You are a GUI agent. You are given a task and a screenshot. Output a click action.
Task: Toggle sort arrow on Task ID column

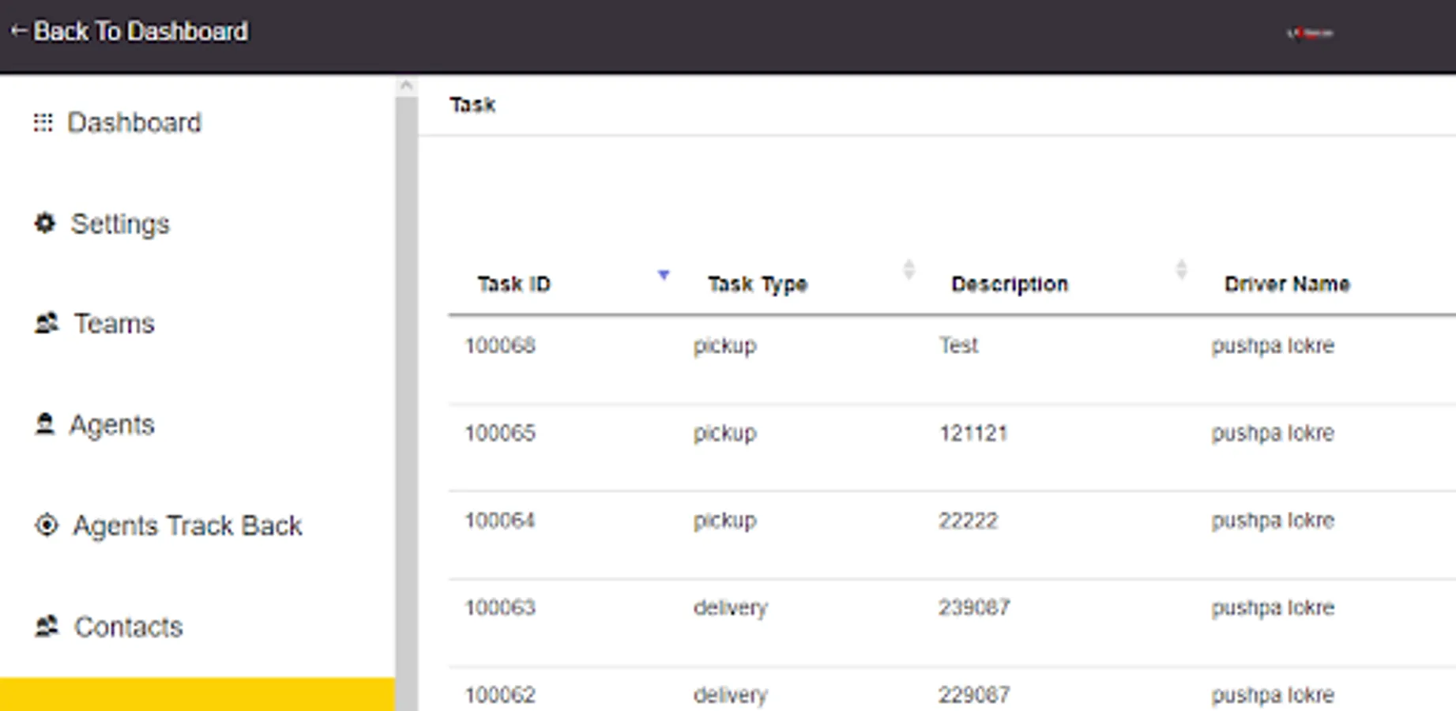(x=664, y=275)
